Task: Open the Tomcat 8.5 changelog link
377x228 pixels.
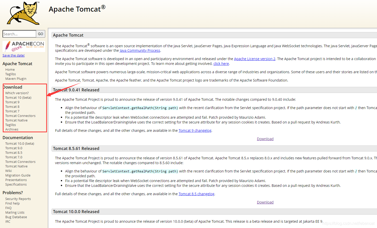Action: (196, 194)
